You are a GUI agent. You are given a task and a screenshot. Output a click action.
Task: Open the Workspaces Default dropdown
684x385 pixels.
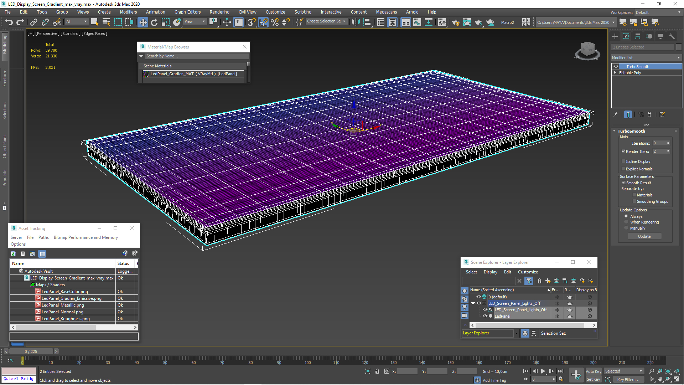click(x=658, y=12)
